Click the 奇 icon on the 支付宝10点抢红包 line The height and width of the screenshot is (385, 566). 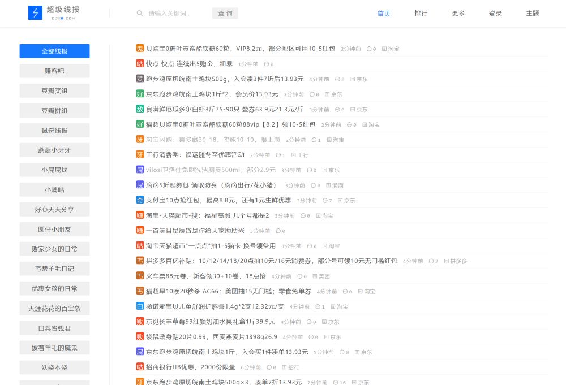[x=140, y=200]
